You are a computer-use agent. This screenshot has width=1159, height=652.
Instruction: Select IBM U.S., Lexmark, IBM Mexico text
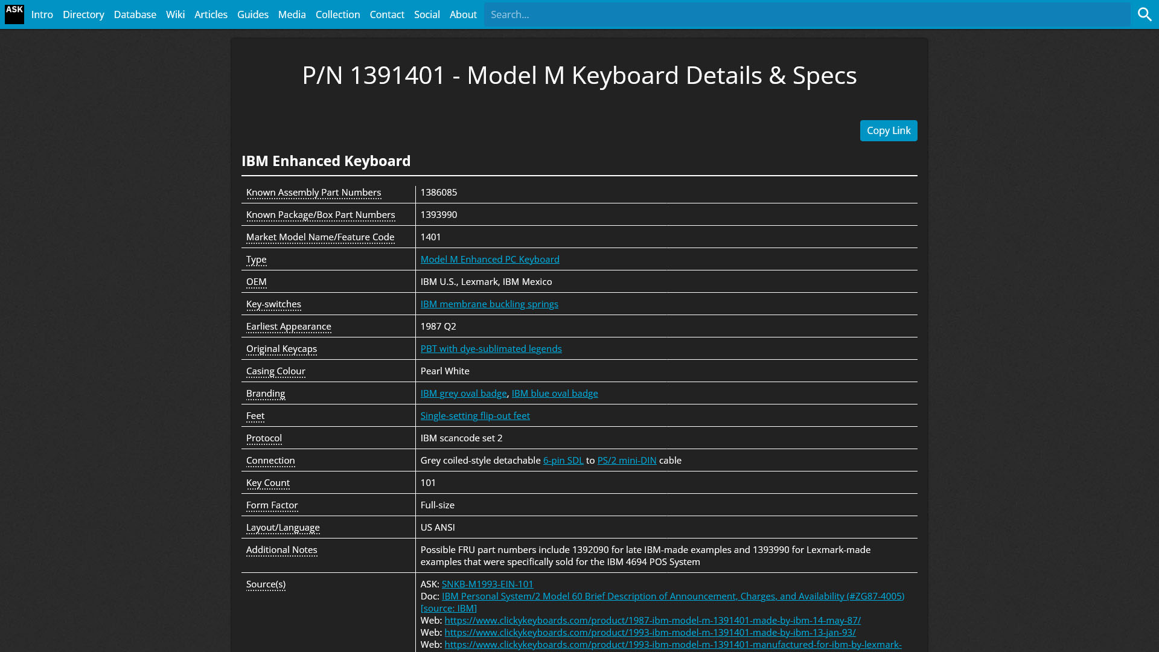coord(487,281)
